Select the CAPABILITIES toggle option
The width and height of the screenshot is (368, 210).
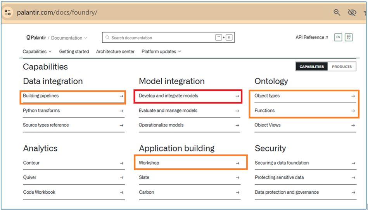pos(312,67)
